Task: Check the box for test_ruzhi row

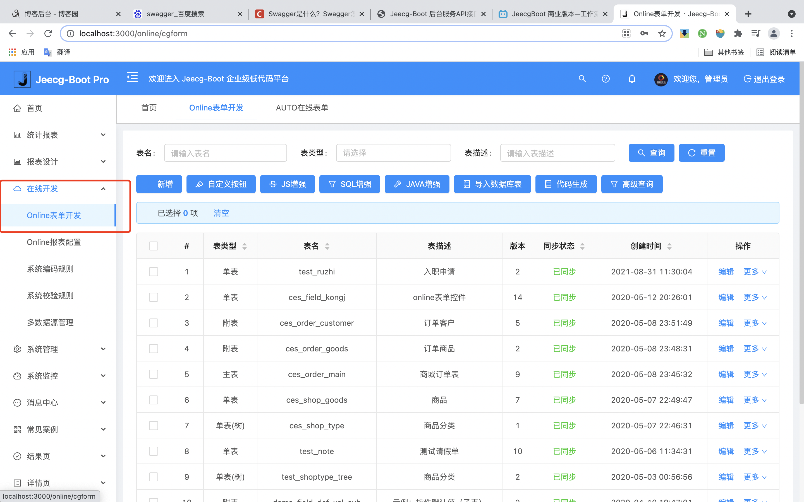Action: [153, 272]
